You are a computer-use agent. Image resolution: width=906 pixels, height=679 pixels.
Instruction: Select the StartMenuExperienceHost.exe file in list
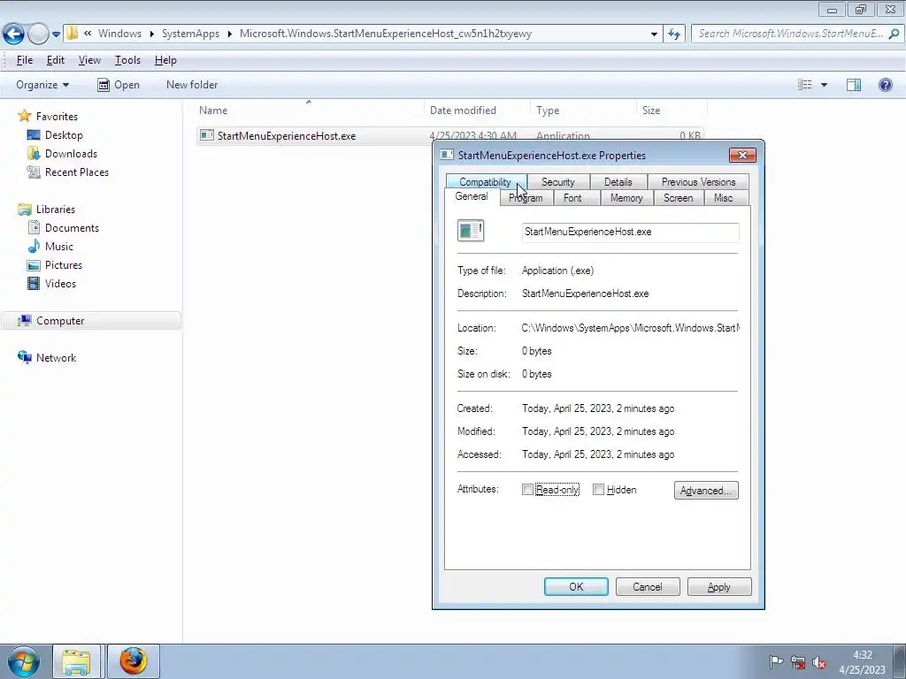pyautogui.click(x=287, y=136)
